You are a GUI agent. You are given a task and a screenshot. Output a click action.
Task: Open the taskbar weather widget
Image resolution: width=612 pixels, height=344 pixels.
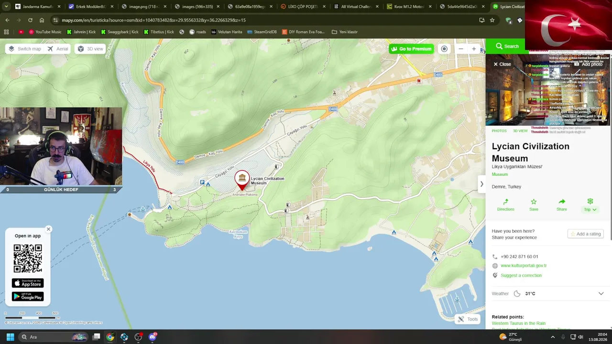click(x=510, y=337)
